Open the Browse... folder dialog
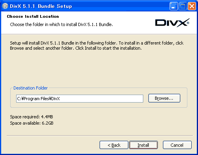198x155 pixels. [x=164, y=98]
